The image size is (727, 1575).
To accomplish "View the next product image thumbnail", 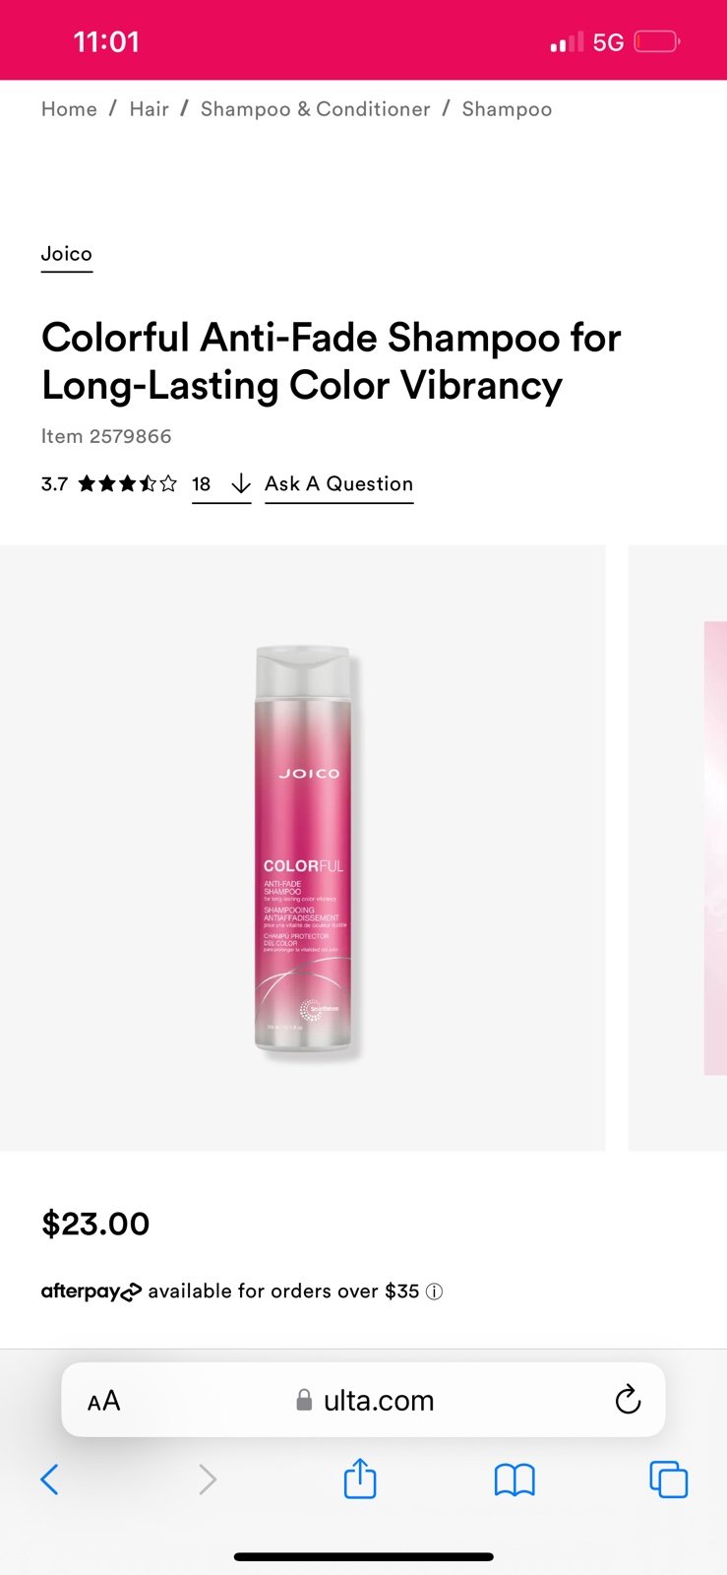I will pyautogui.click(x=678, y=848).
